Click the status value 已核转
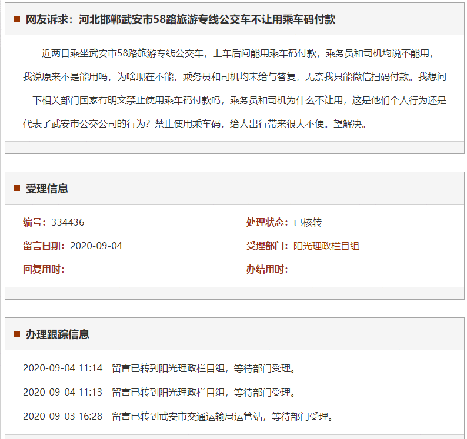 tap(308, 222)
